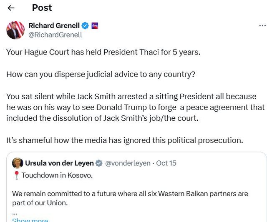Click the Ursula von der Leyen name
267x222 pixels.
[x=60, y=163]
